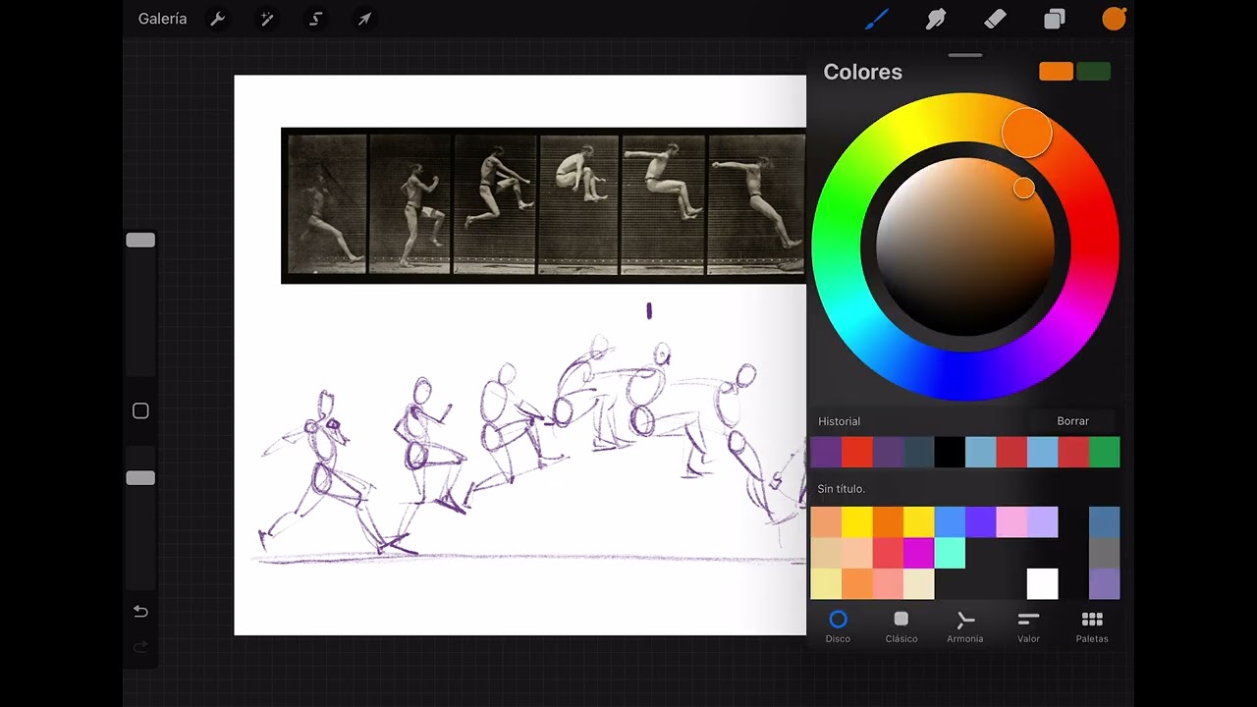Choose the grey palette swatch
Image resolution: width=1257 pixels, height=707 pixels.
[1104, 553]
